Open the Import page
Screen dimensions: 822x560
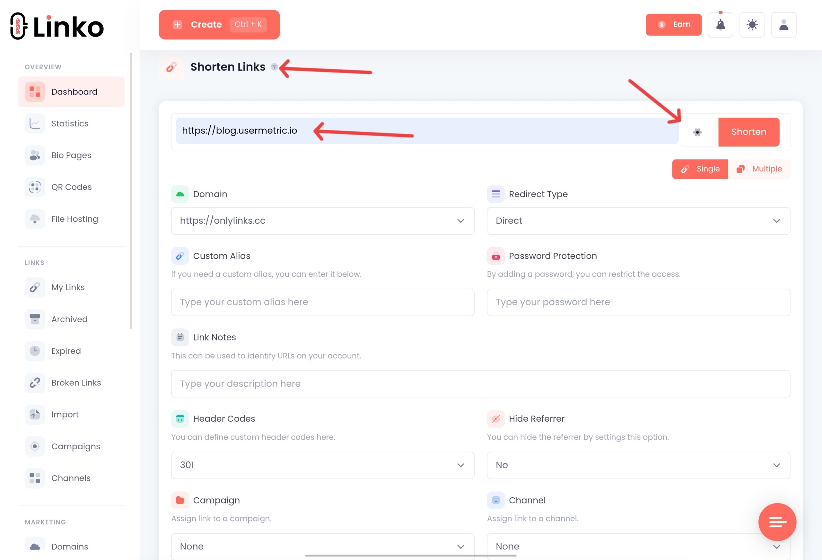72,414
